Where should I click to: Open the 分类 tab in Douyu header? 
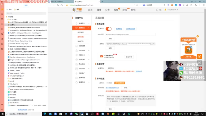tap(107, 10)
